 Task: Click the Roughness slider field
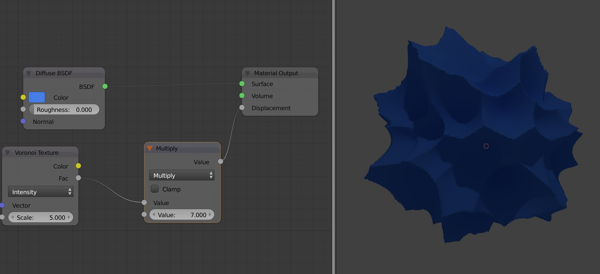coord(64,110)
